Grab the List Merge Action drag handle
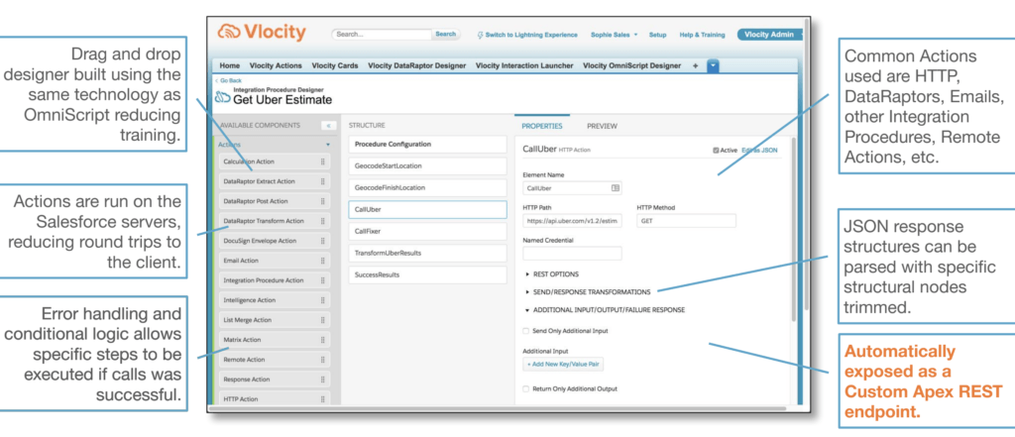The height and width of the screenshot is (437, 1015). coord(322,320)
